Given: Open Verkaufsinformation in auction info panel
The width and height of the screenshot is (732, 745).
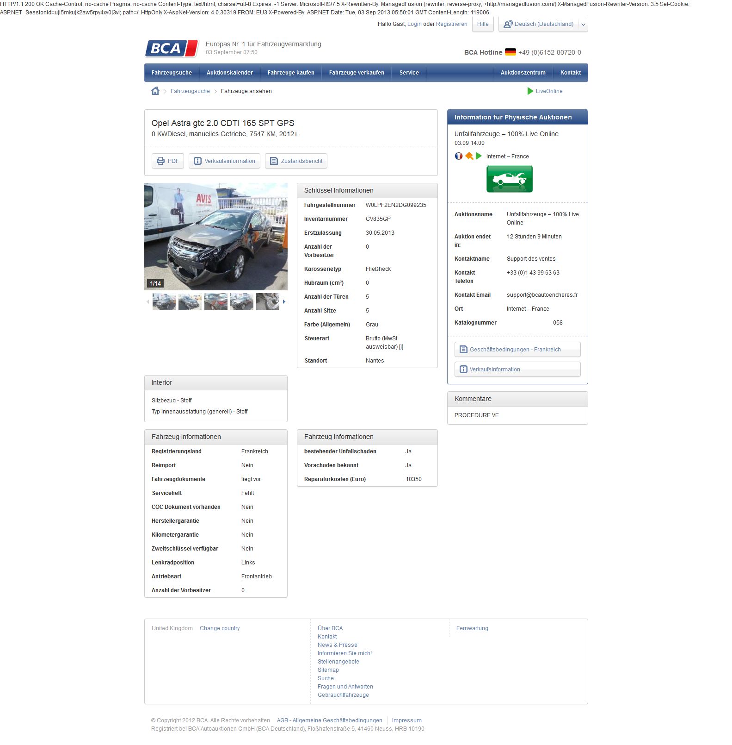Looking at the screenshot, I should pos(517,369).
